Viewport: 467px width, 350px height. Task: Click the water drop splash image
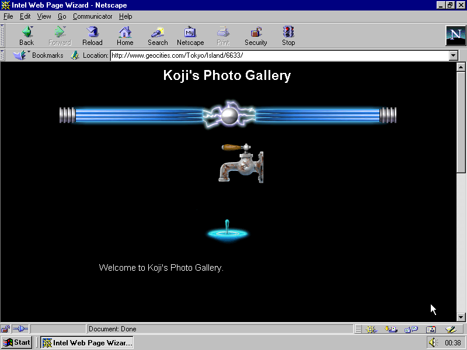point(228,230)
